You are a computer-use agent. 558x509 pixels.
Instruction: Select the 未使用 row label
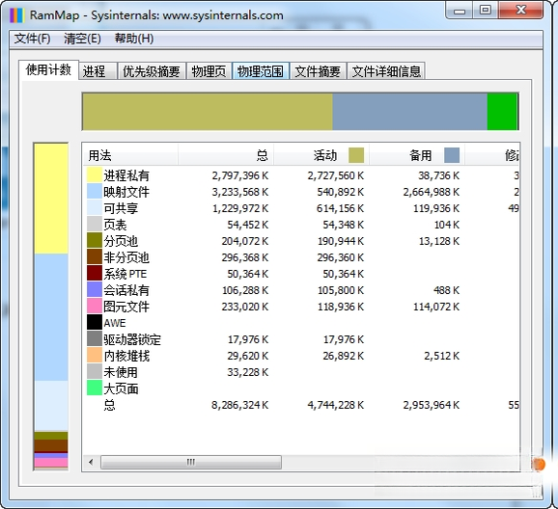tap(121, 372)
